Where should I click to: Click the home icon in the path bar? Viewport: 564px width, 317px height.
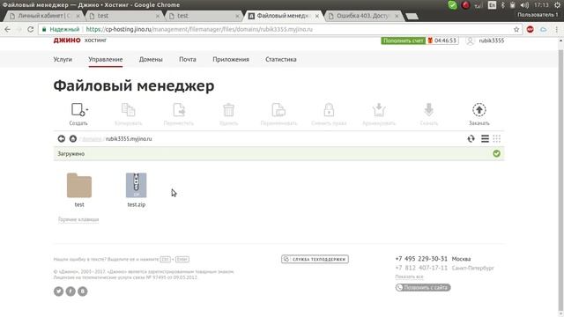pyautogui.click(x=73, y=139)
